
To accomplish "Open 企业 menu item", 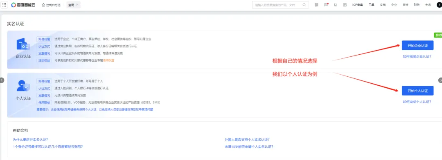I will [x=394, y=5].
